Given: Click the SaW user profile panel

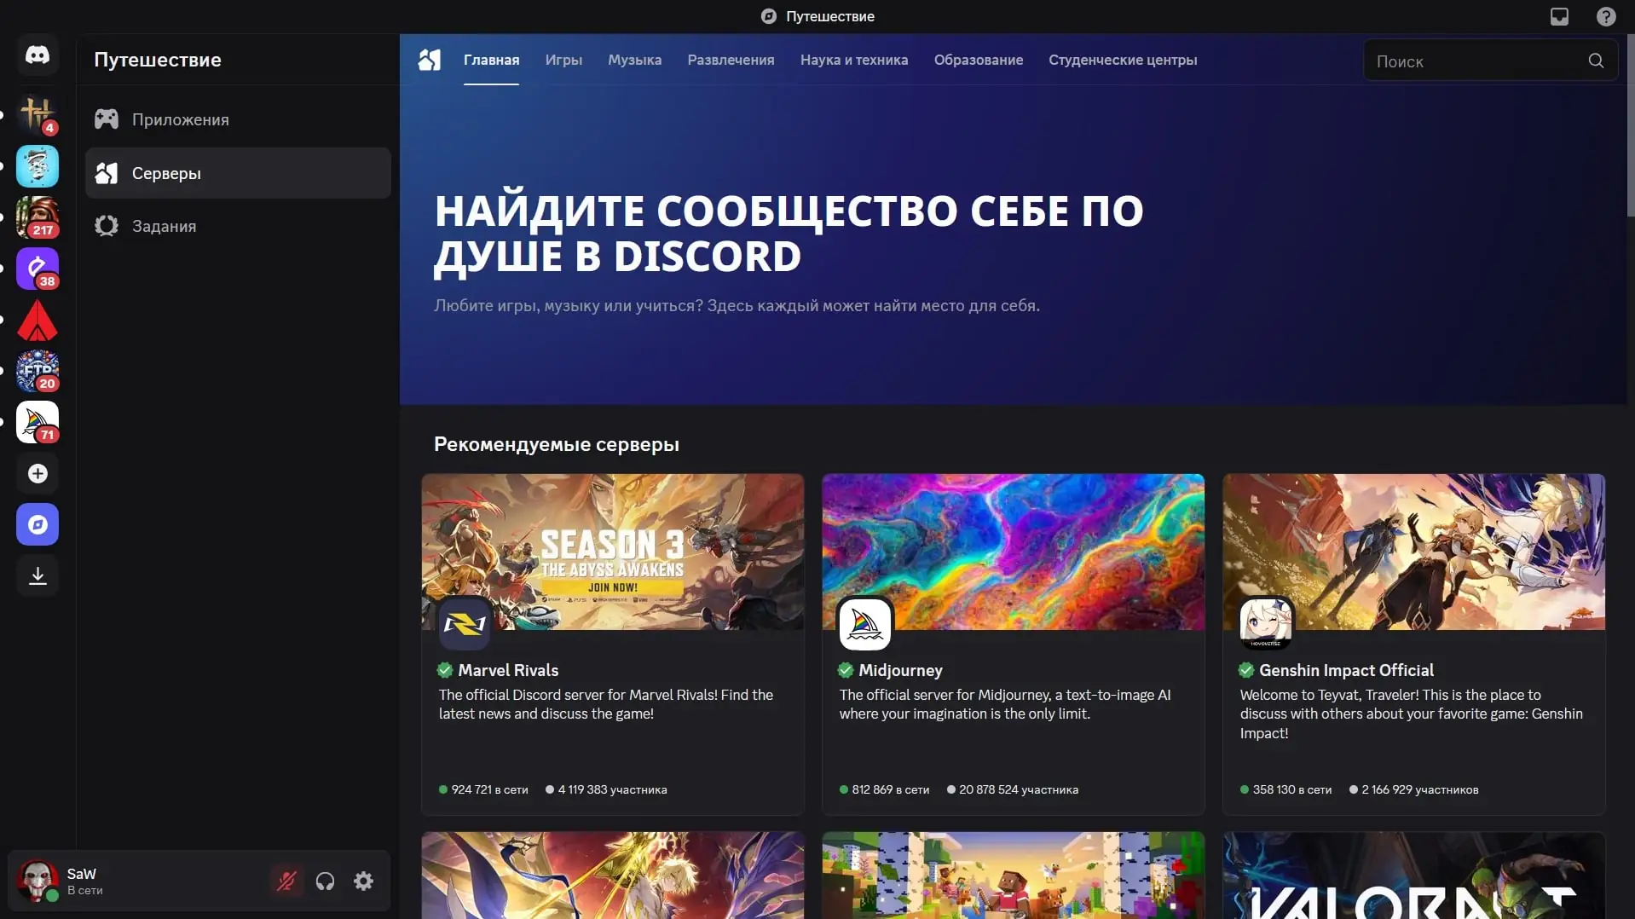Looking at the screenshot, I should pos(136,881).
